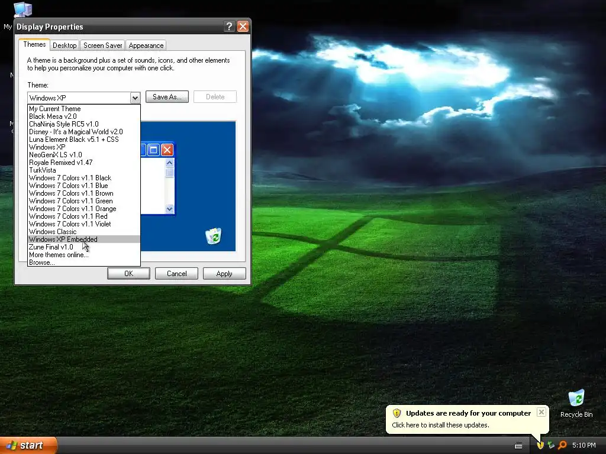Click the keyboard icon in the taskbar

(518, 446)
